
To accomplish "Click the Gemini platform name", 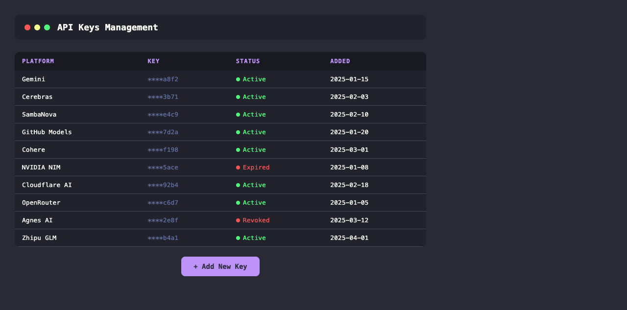I will click(x=33, y=79).
